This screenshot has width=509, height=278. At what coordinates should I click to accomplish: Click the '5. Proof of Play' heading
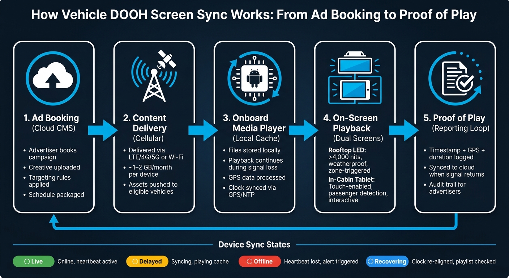(454, 118)
